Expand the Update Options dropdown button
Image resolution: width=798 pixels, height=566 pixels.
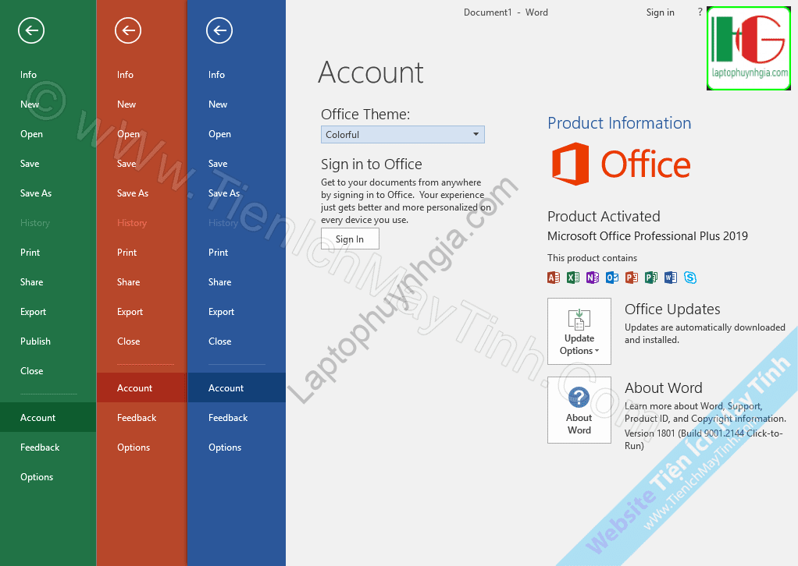coord(579,331)
